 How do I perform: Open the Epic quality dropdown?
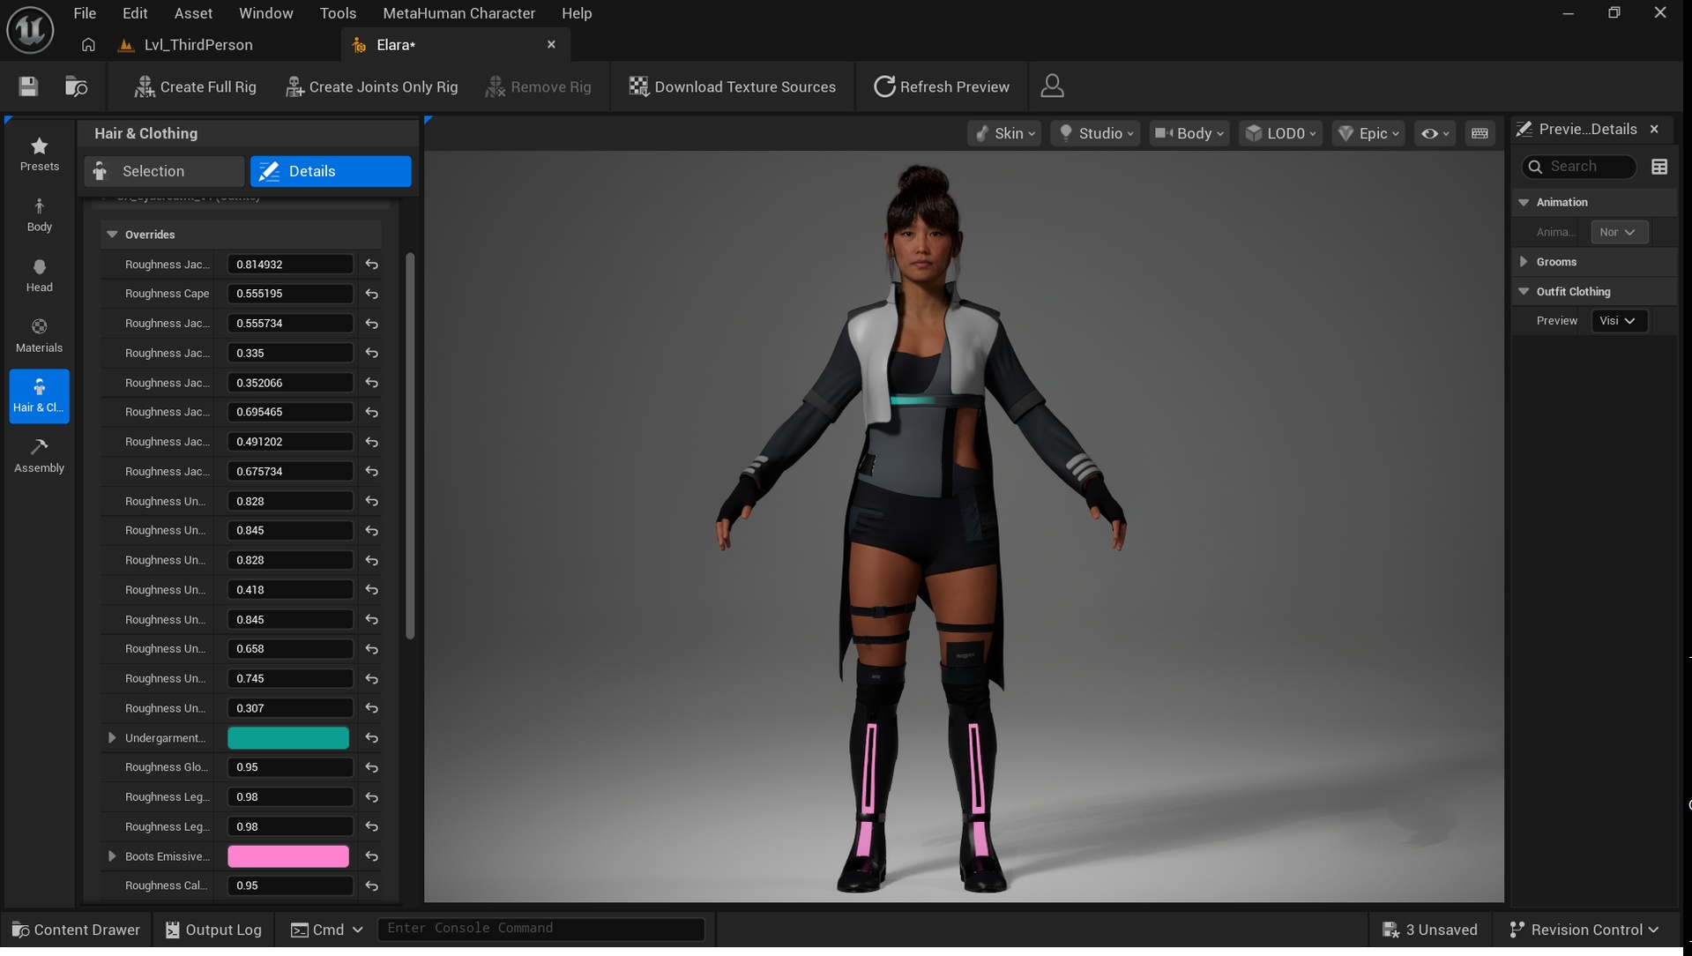(x=1368, y=133)
